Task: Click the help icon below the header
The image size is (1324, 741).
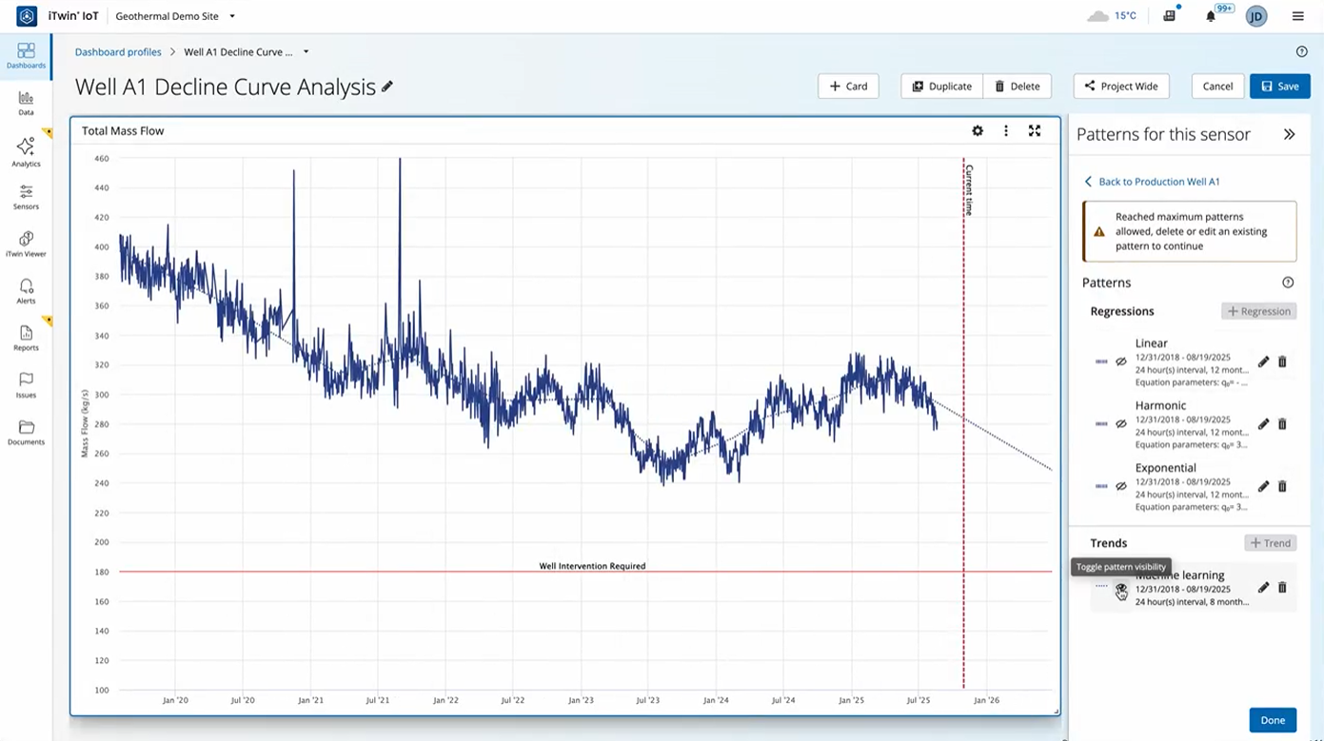Action: (1302, 52)
